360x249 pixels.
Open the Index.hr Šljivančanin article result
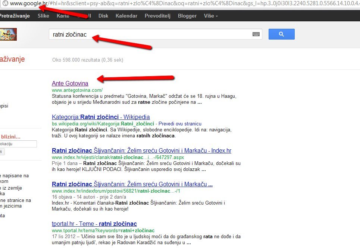tap(141, 151)
